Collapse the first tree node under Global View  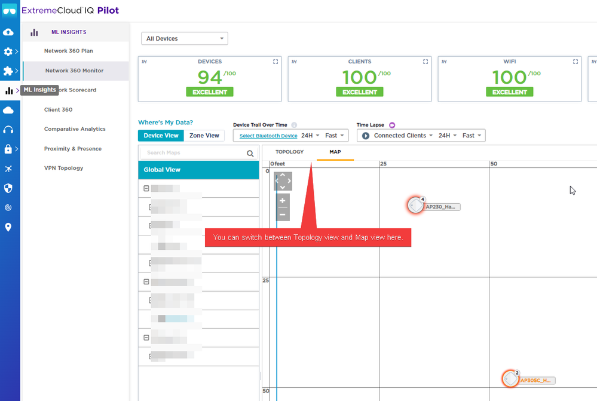tap(146, 188)
